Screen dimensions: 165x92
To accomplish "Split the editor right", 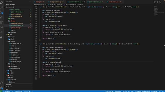I will (160, 2).
